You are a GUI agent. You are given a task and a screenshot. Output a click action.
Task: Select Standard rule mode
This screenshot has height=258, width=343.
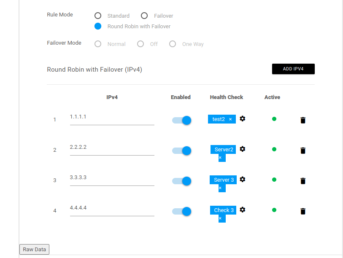(x=98, y=16)
